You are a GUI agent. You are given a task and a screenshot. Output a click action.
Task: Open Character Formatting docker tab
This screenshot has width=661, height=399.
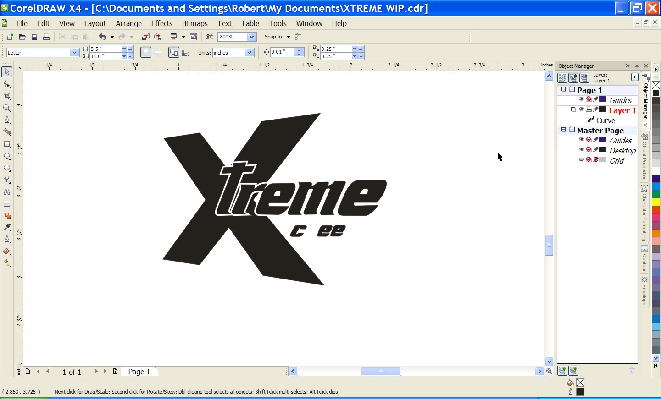[644, 213]
